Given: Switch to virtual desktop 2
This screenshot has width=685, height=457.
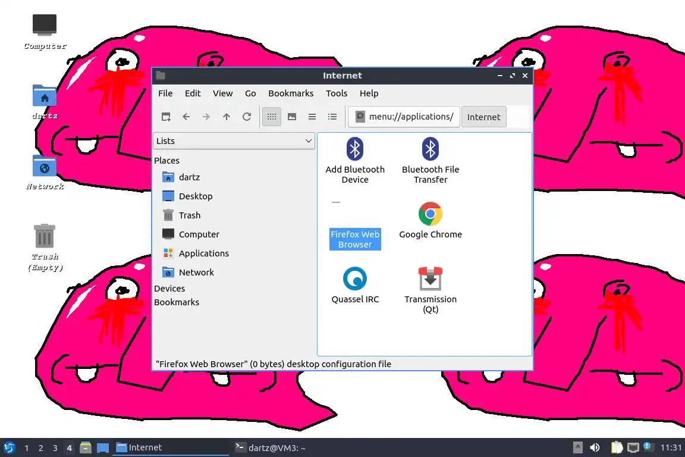Looking at the screenshot, I should pyautogui.click(x=40, y=448).
